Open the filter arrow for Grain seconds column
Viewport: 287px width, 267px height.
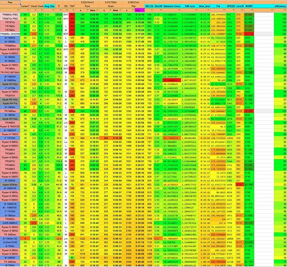110,10
